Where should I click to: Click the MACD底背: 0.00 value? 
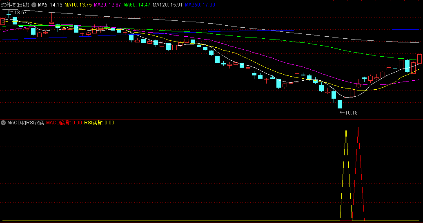(64, 123)
